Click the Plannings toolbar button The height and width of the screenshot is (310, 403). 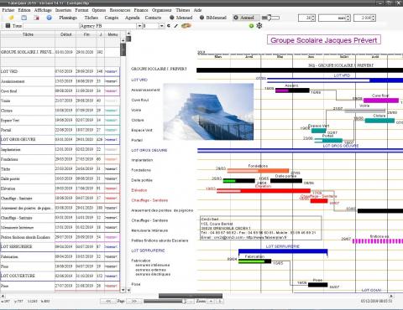68,18
